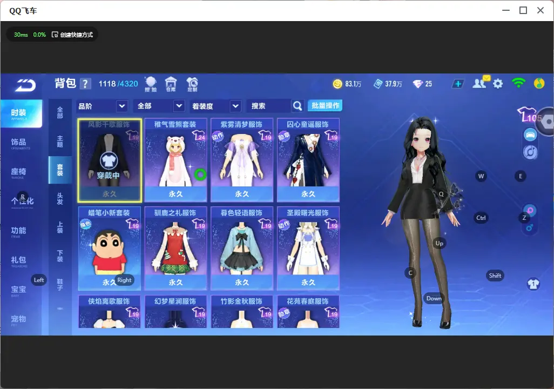This screenshot has width=554, height=389.
Task: Open the backpack help question mark
Action: click(x=85, y=84)
